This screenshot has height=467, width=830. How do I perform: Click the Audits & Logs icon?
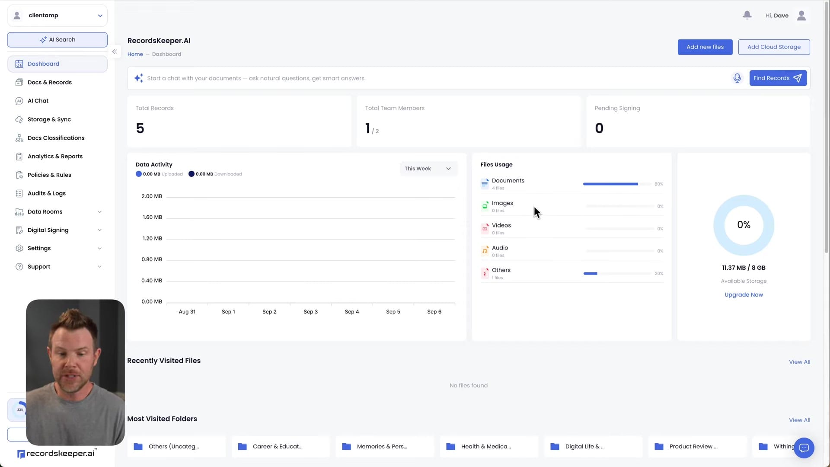pos(19,193)
